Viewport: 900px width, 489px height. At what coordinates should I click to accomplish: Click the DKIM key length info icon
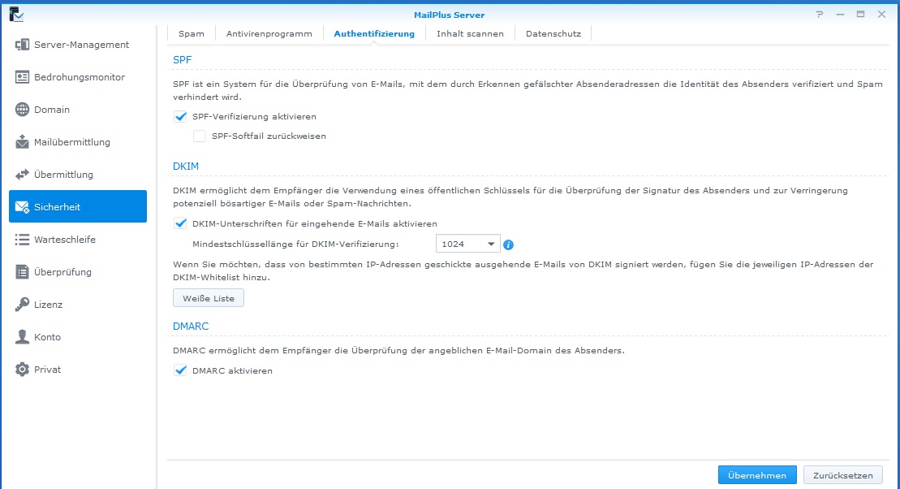tap(508, 244)
